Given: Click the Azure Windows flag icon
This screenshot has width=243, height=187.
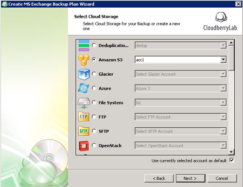Looking at the screenshot, I should pyautogui.click(x=84, y=88).
